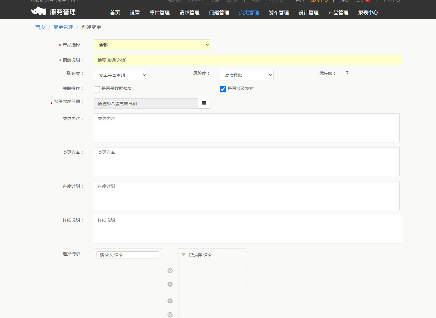
Task: Open the calendar date picker icon
Action: pyautogui.click(x=204, y=103)
